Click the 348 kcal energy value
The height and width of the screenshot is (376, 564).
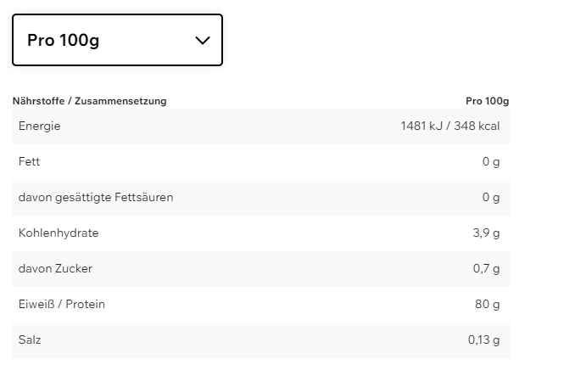[x=476, y=126]
